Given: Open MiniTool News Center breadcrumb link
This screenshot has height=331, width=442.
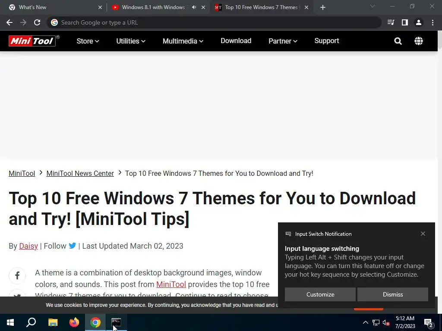Looking at the screenshot, I should (80, 173).
